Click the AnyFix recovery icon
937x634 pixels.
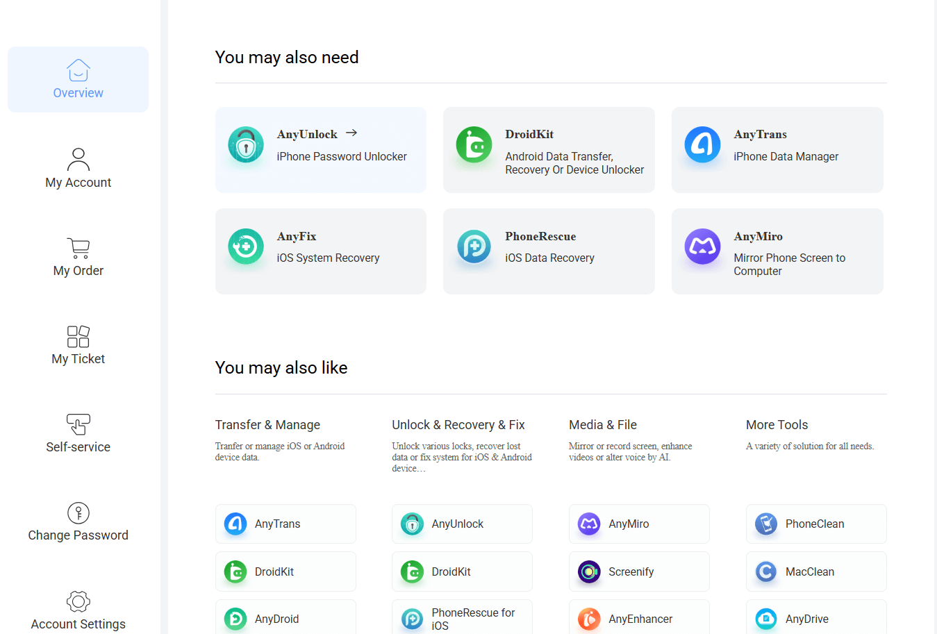[246, 247]
